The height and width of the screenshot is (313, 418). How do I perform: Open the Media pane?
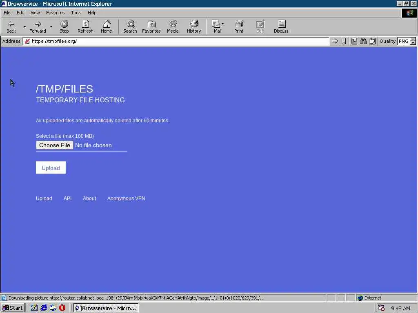[x=173, y=26]
